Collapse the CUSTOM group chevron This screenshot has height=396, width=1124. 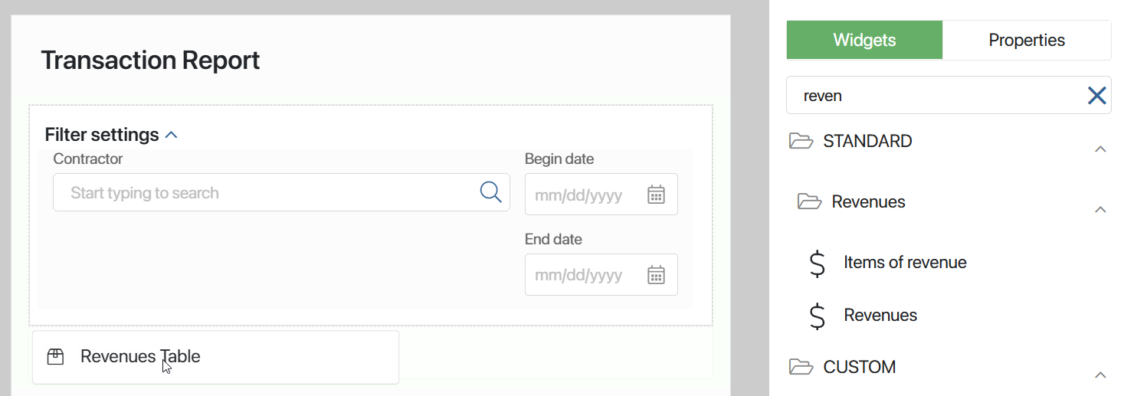pyautogui.click(x=1100, y=375)
